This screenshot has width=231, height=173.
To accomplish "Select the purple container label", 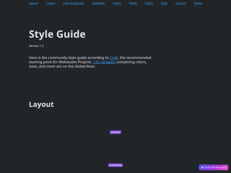I will (115, 165).
